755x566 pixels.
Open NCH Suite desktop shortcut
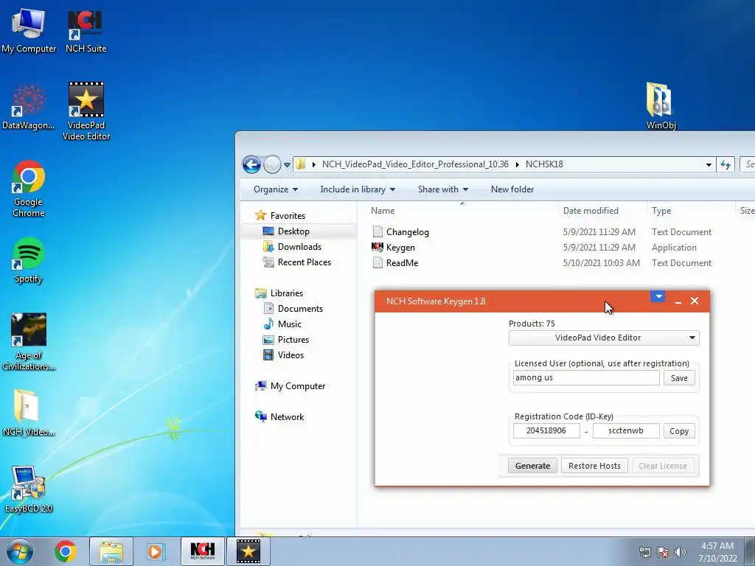[x=86, y=31]
